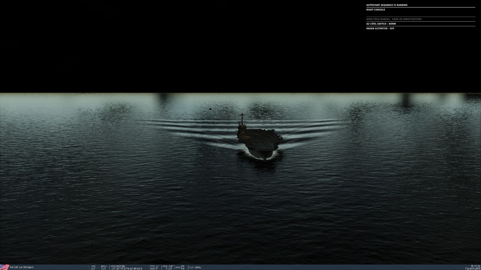Click the BNK bank angle readout
Screen dimensions: 481x270
pos(154,269)
